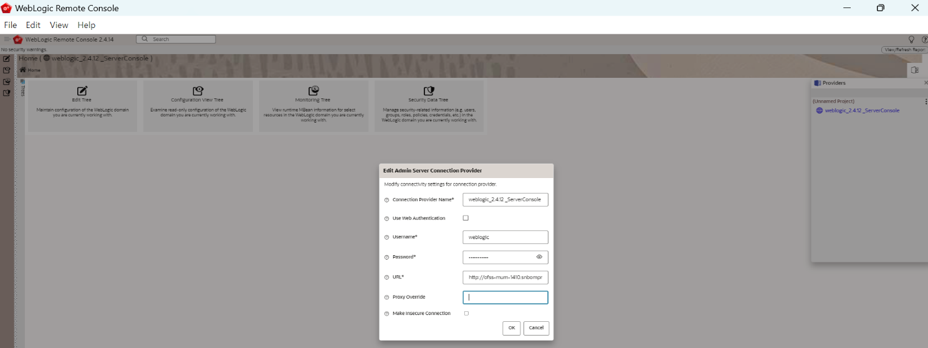Image resolution: width=928 pixels, height=348 pixels.
Task: Open the Edit Tree icon in left sidebar
Action: 6,59
